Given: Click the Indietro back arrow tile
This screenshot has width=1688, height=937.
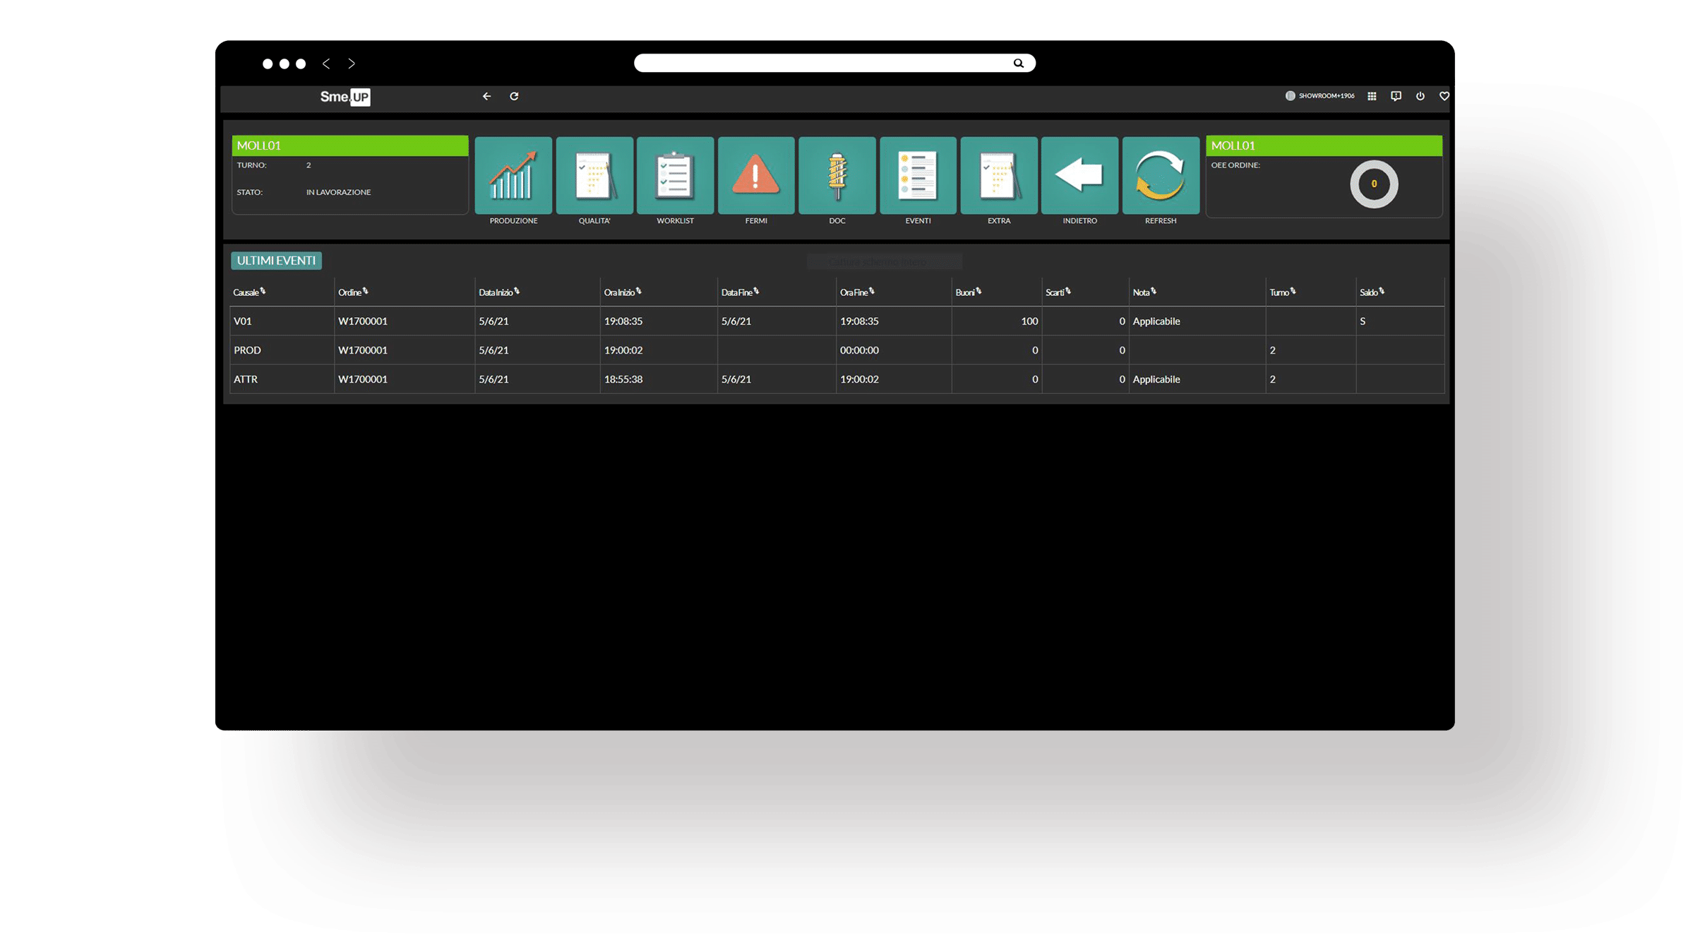Looking at the screenshot, I should tap(1079, 175).
